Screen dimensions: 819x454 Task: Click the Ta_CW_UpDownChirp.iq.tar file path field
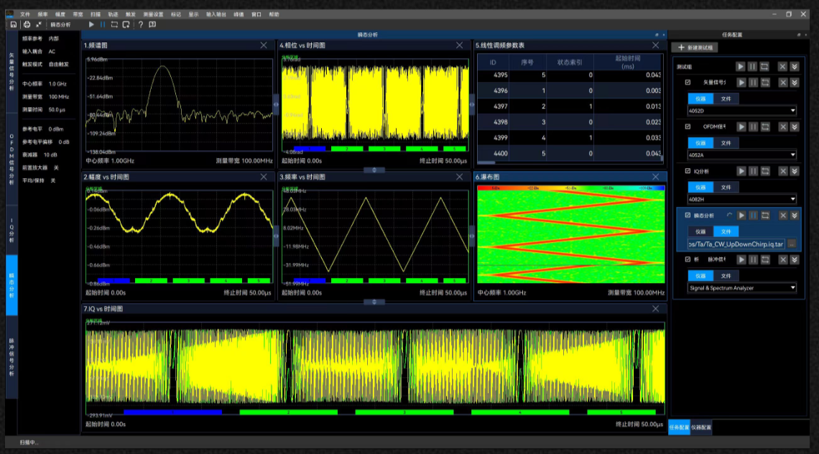tap(736, 244)
